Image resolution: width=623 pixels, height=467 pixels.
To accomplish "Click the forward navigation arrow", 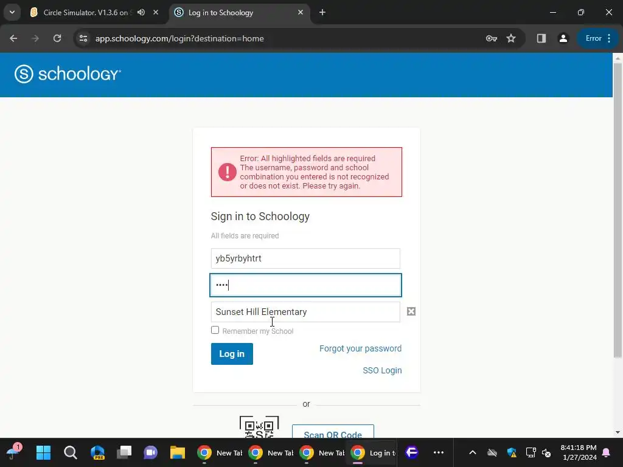I will click(35, 38).
